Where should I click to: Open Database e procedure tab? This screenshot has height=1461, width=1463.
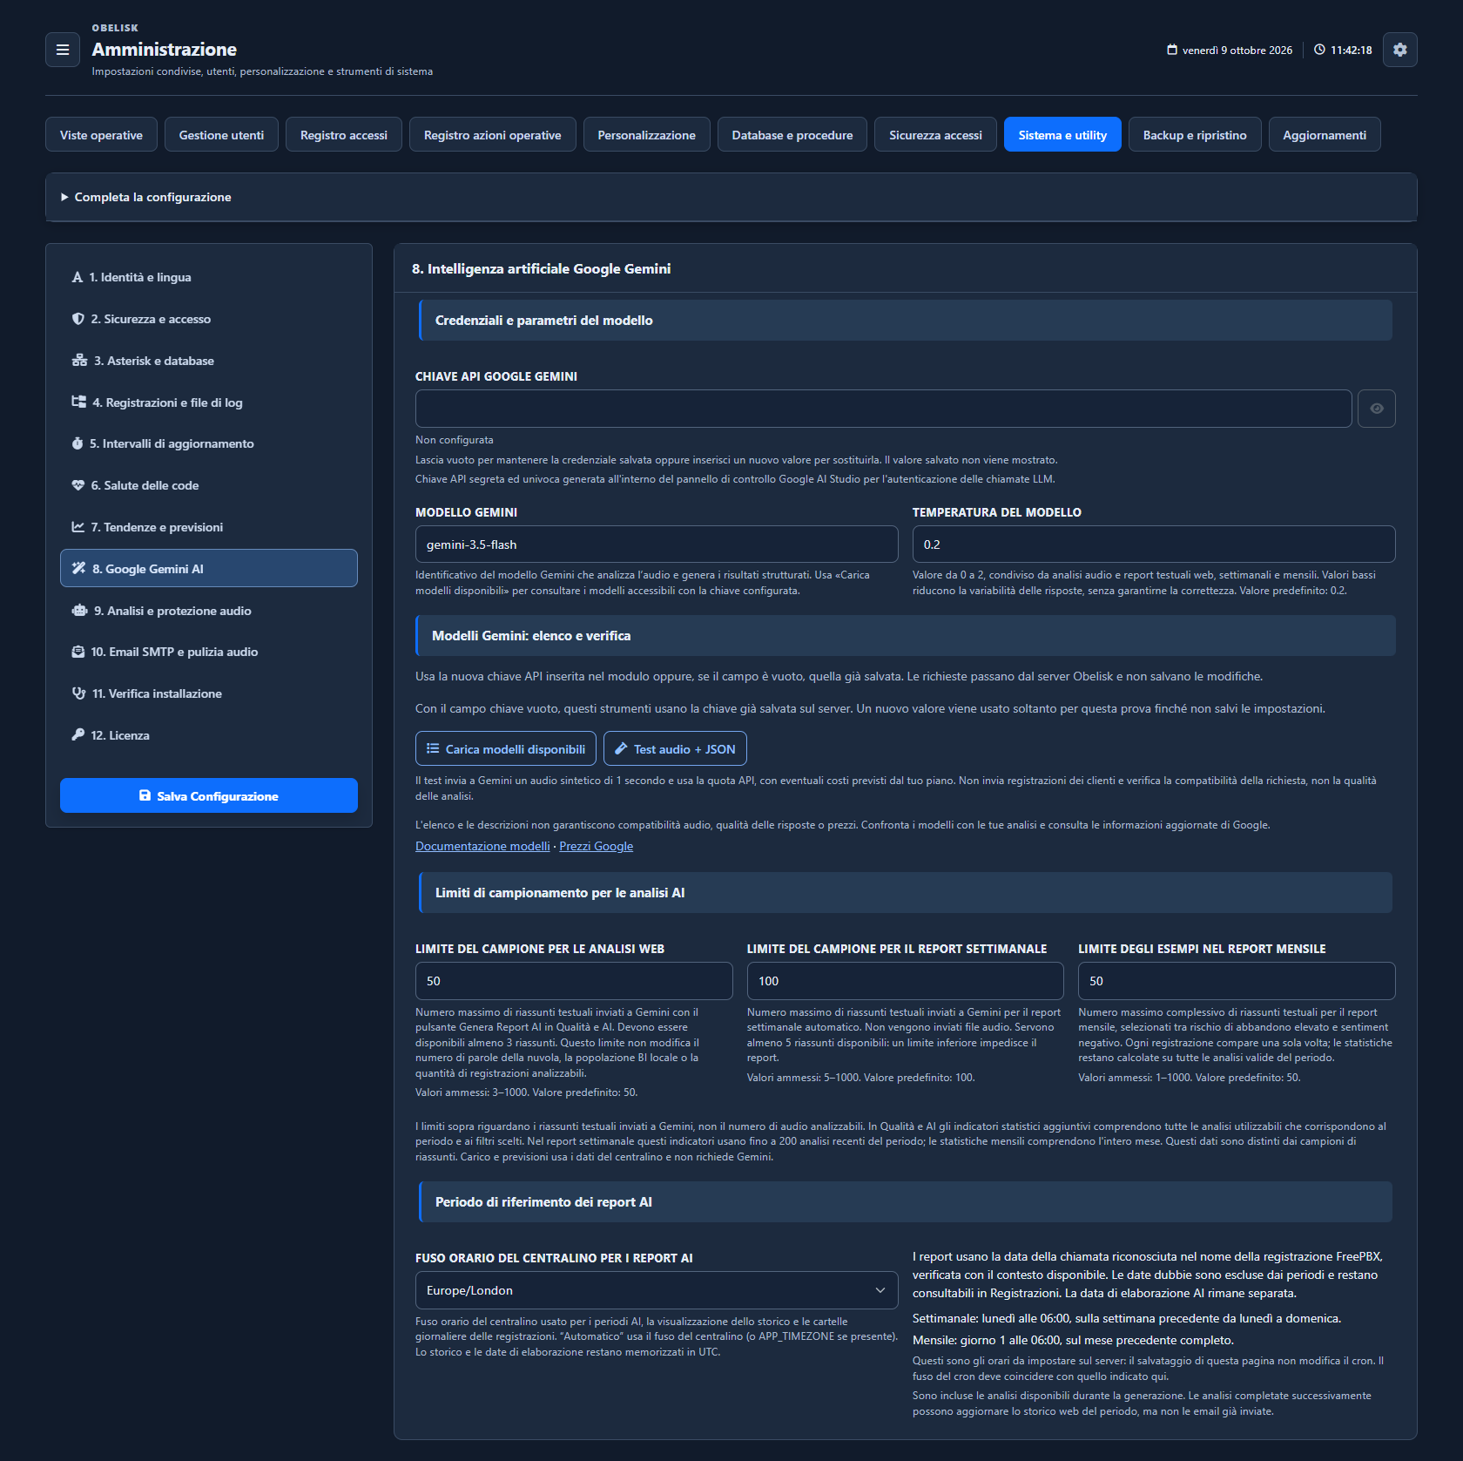(792, 134)
